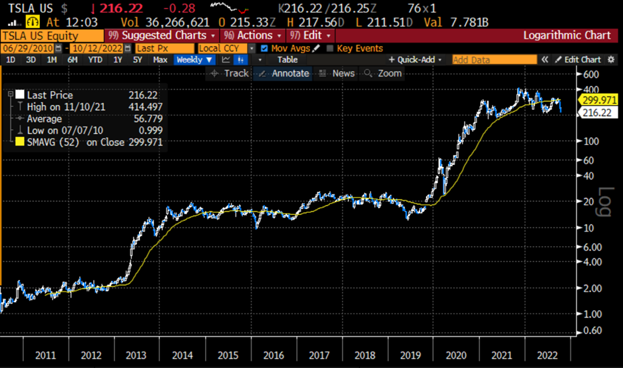Click the Low marker icon in legend
Image resolution: width=623 pixels, height=368 pixels.
coord(19,130)
